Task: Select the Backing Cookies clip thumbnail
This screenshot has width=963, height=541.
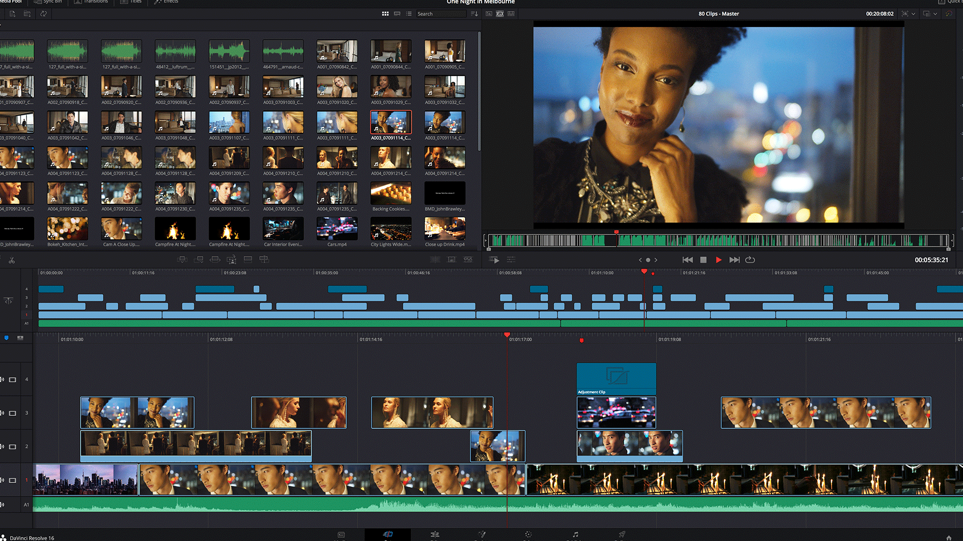Action: (x=391, y=193)
